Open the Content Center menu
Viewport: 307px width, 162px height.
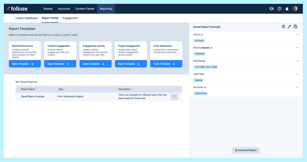(x=85, y=9)
